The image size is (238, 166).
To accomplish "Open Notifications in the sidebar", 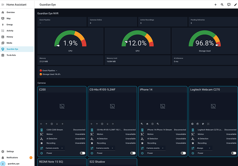I will (17, 158).
